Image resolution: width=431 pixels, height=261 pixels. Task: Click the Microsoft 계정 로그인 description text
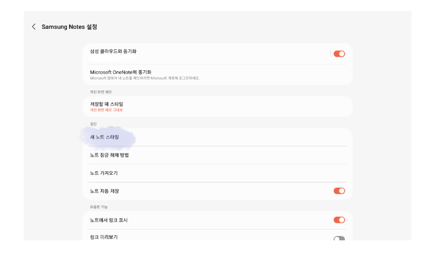[x=145, y=78]
